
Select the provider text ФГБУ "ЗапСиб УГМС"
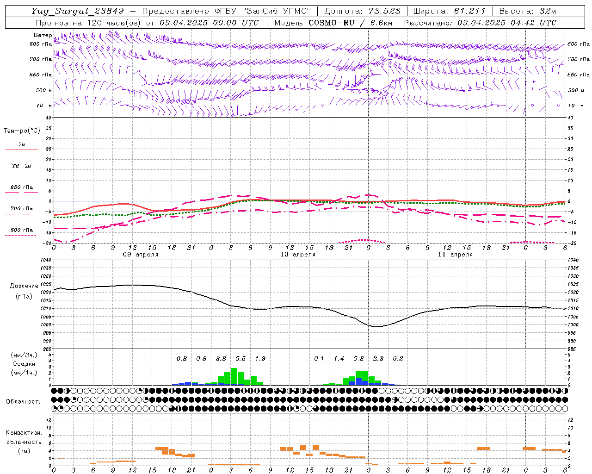[x=263, y=11]
